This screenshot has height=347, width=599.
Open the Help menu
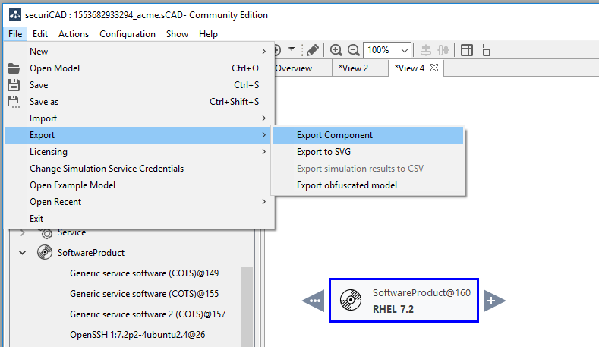coord(208,34)
